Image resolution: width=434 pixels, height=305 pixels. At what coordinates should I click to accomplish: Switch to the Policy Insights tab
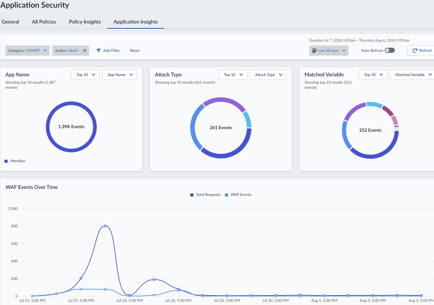tap(85, 22)
